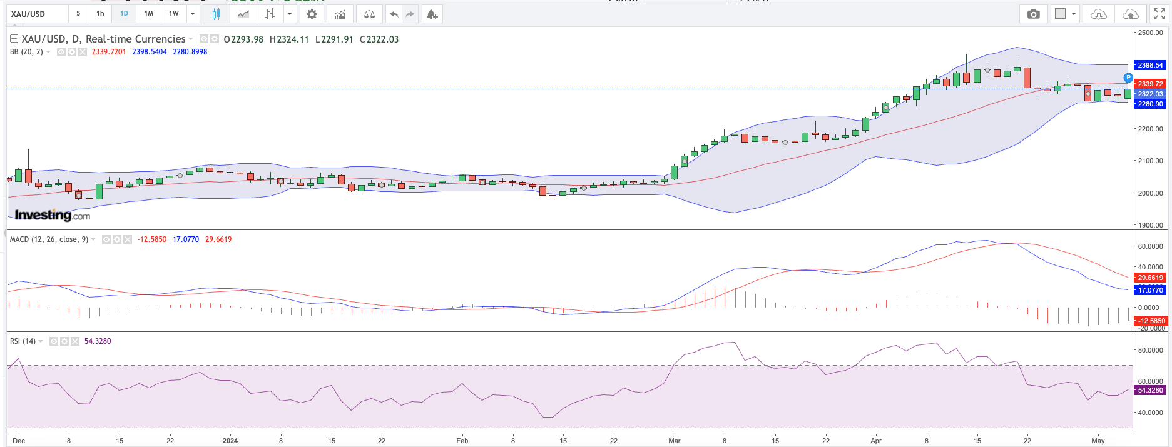Open chart properties gear icon
This screenshot has width=1172, height=447.
[x=312, y=14]
